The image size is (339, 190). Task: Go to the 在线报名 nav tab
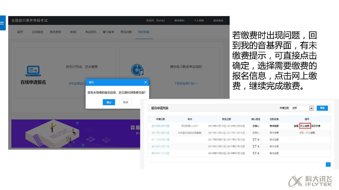tap(38, 32)
